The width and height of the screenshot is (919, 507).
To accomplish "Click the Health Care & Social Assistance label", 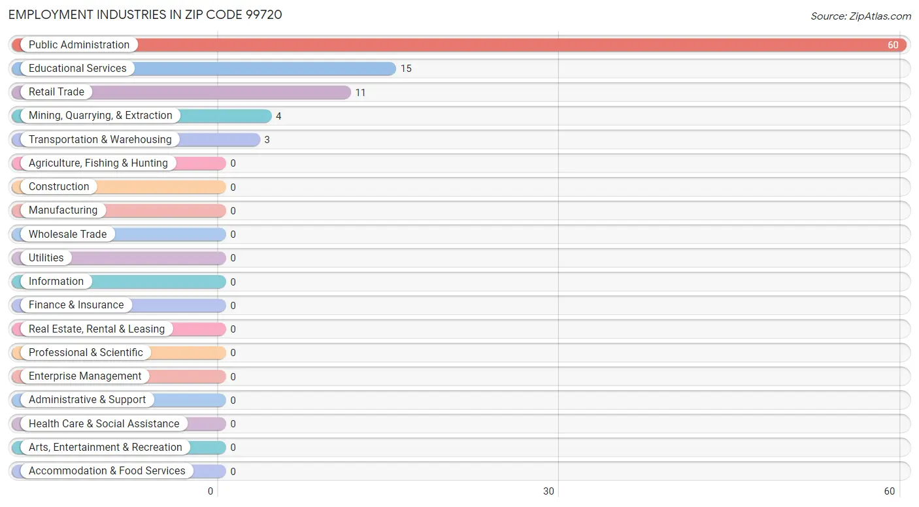I will click(104, 423).
